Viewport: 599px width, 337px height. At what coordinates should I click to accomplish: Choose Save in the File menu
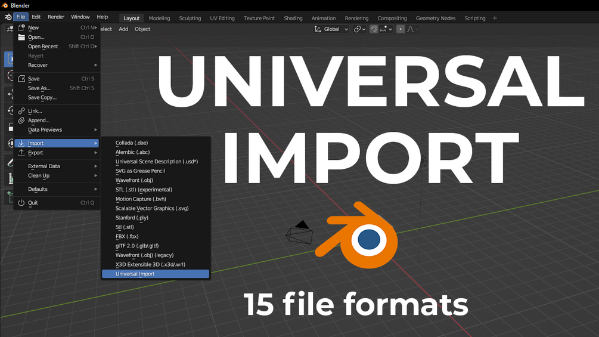tap(57, 79)
